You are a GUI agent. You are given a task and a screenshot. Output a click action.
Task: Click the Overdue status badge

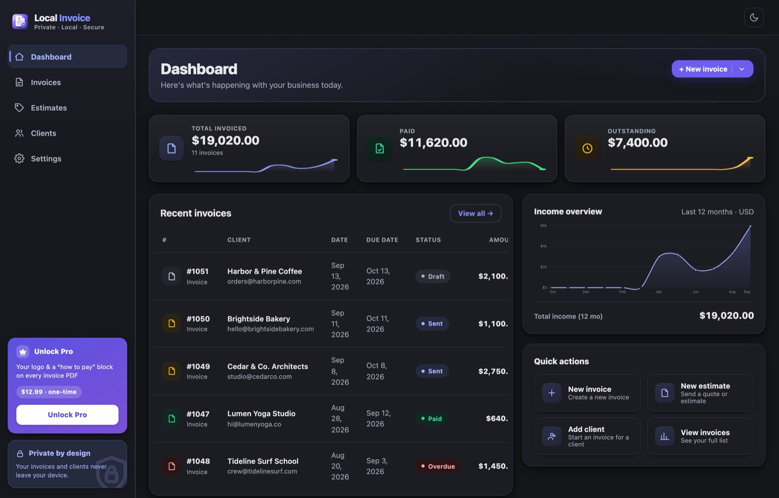(438, 466)
